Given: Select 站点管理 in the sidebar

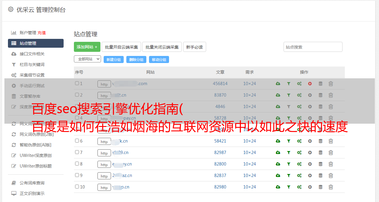Looking at the screenshot, I should pyautogui.click(x=36, y=43).
